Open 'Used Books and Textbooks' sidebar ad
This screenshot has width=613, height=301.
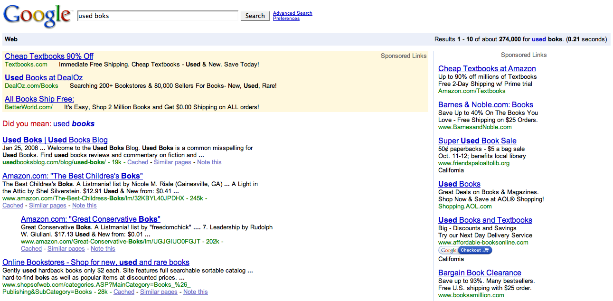point(485,220)
